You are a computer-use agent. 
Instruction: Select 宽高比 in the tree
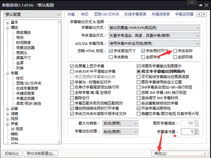click(22, 53)
